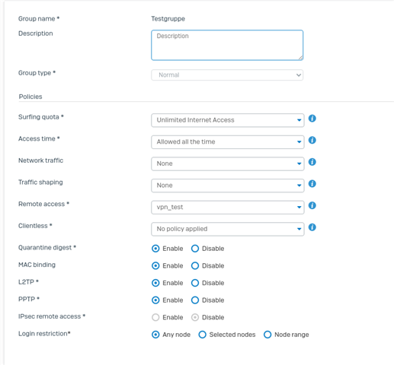Screen dimensions: 394x365
Task: Open the Group type Normal dropdown
Action: coord(227,75)
